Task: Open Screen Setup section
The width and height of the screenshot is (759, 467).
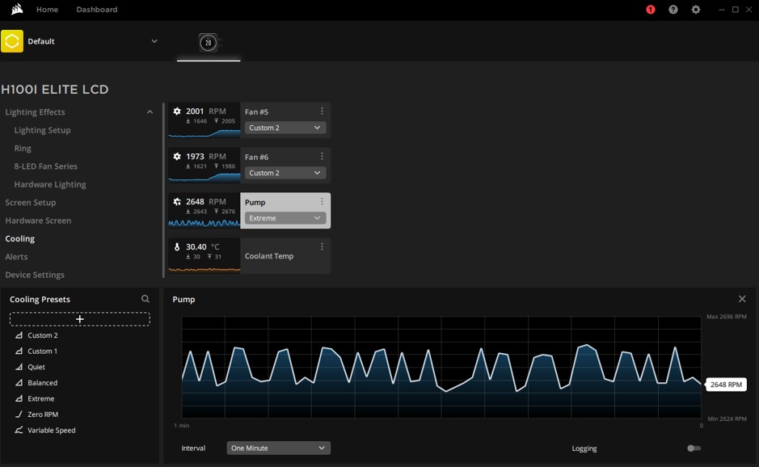Action: coord(31,202)
